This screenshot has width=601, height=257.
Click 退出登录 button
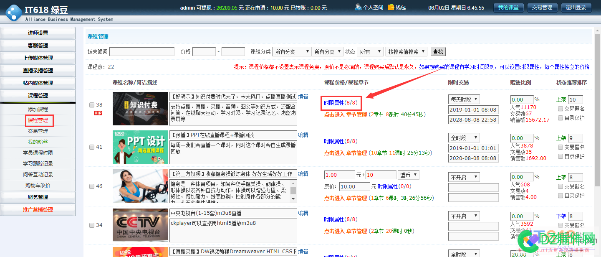(576, 8)
